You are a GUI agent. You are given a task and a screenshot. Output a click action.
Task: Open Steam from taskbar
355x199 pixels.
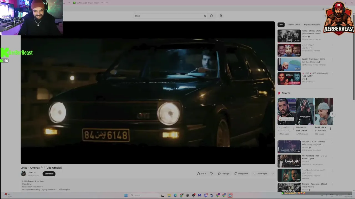pyautogui.click(x=212, y=195)
